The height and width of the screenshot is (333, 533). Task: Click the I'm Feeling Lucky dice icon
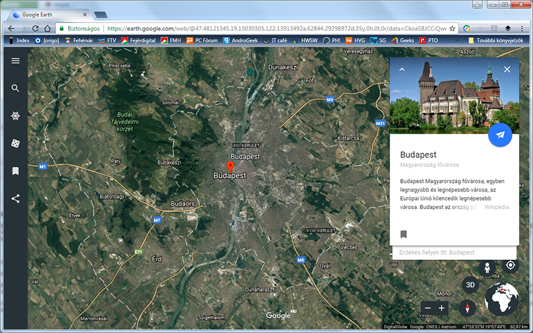click(x=15, y=143)
